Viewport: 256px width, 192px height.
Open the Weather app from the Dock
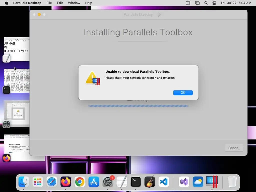(198, 182)
